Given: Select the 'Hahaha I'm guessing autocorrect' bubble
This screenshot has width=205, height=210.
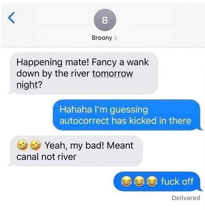Looking at the screenshot, I should click(127, 115).
